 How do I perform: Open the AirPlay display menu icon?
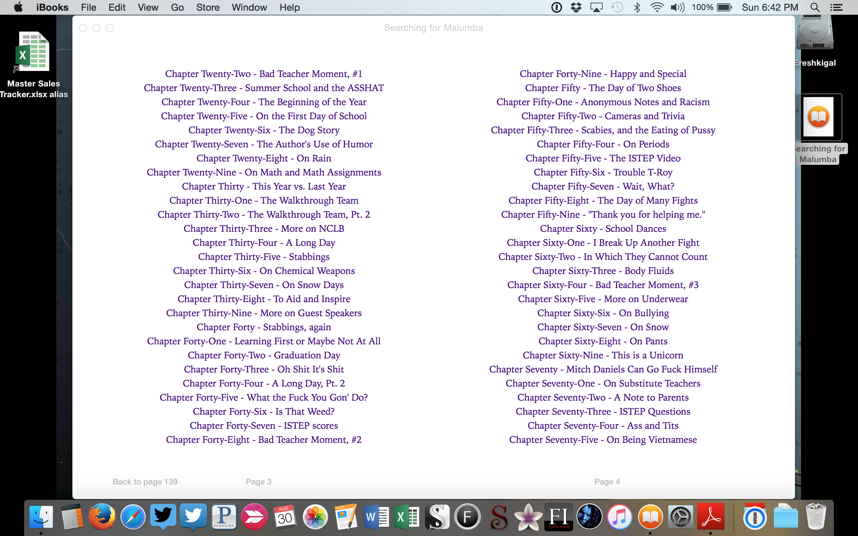(596, 7)
